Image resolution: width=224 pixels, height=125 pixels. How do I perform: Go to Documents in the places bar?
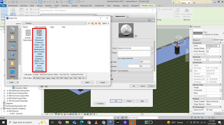[x=12, y=38]
